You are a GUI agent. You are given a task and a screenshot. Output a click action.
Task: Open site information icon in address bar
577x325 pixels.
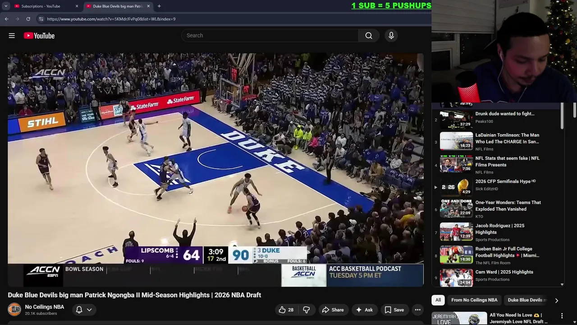[x=41, y=19]
